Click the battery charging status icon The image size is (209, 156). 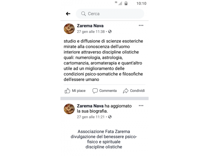[x=126, y=3]
